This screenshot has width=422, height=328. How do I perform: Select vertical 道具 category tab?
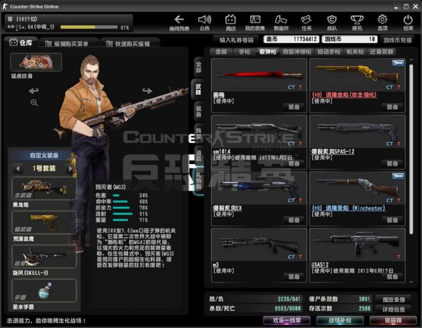click(198, 156)
